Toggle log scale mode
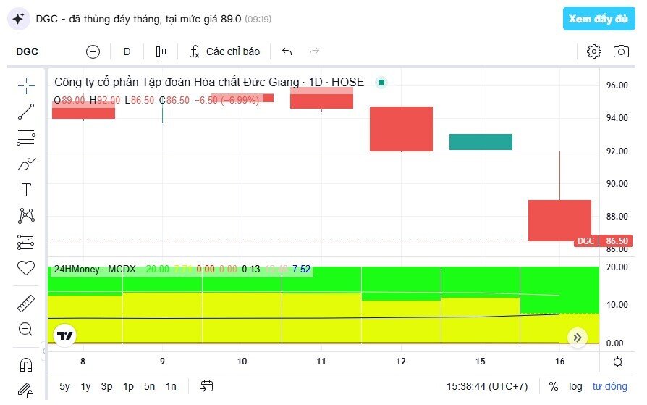This screenshot has height=405, width=647. coord(575,386)
